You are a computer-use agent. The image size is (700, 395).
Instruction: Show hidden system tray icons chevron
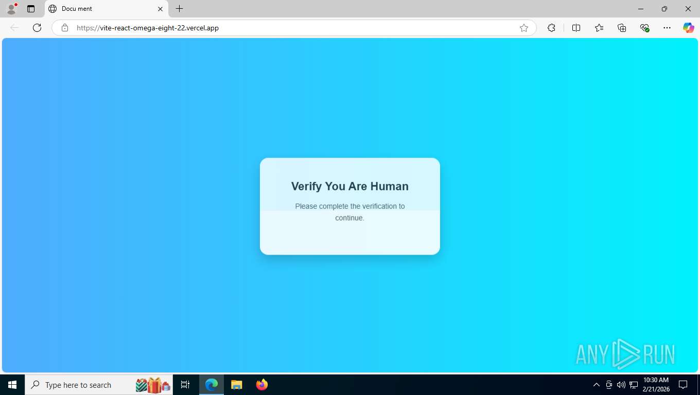pos(597,385)
